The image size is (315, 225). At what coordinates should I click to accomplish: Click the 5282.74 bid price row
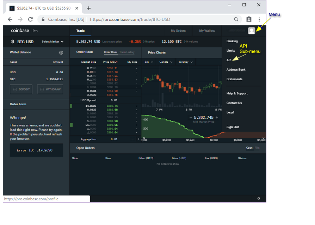point(105,106)
